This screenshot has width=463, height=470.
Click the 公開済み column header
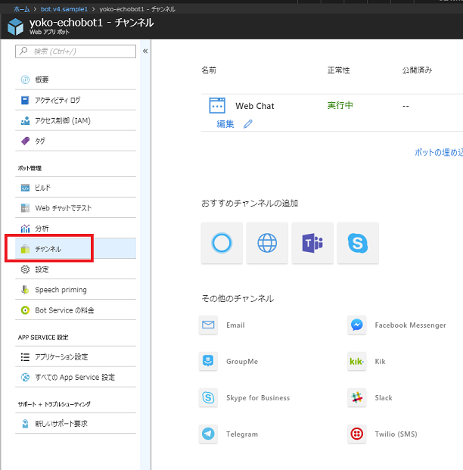point(417,70)
